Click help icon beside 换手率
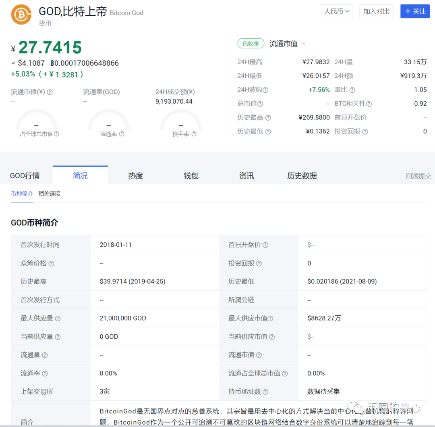Screen dimensions: 435x427 [194, 134]
